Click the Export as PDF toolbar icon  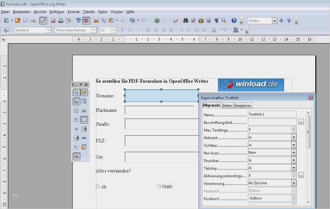53,20
